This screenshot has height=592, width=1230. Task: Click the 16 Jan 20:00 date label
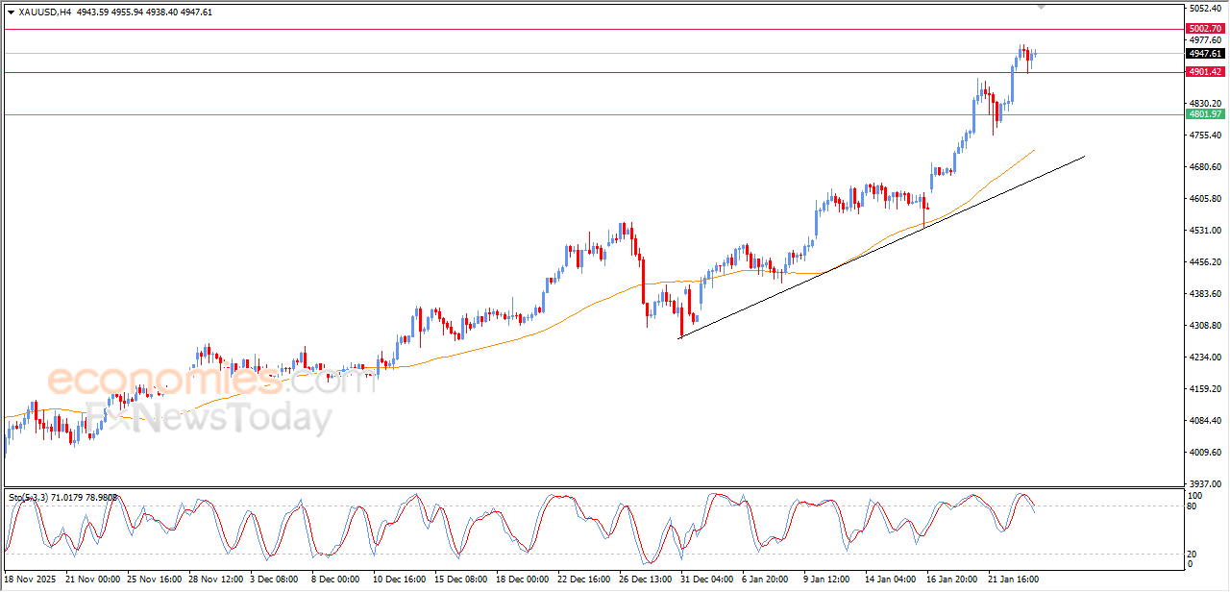[952, 580]
